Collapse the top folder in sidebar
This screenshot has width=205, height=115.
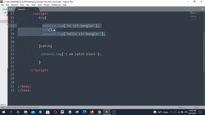point(3,12)
